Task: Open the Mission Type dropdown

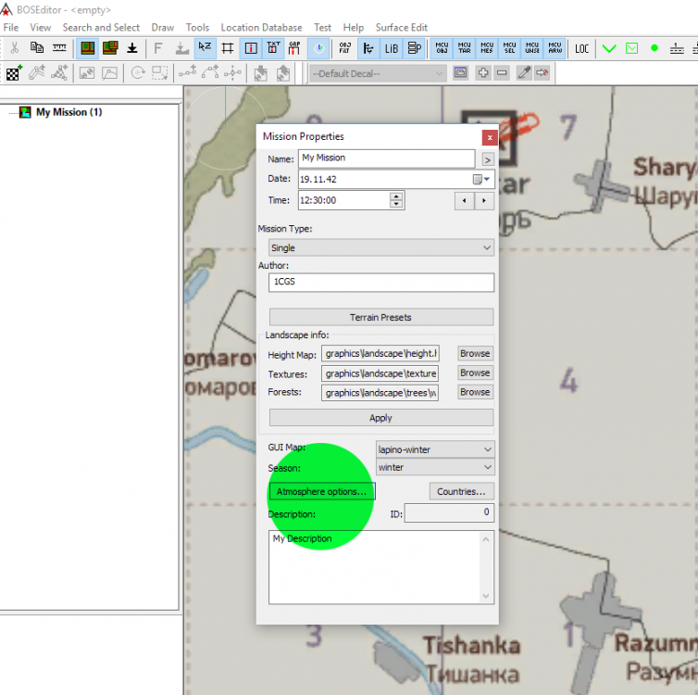Action: point(380,248)
